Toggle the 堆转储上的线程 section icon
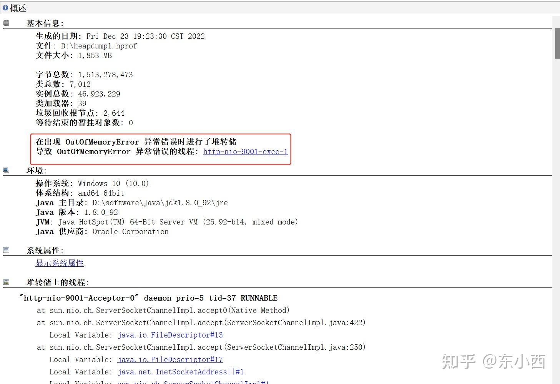The image size is (560, 384). pyautogui.click(x=6, y=282)
